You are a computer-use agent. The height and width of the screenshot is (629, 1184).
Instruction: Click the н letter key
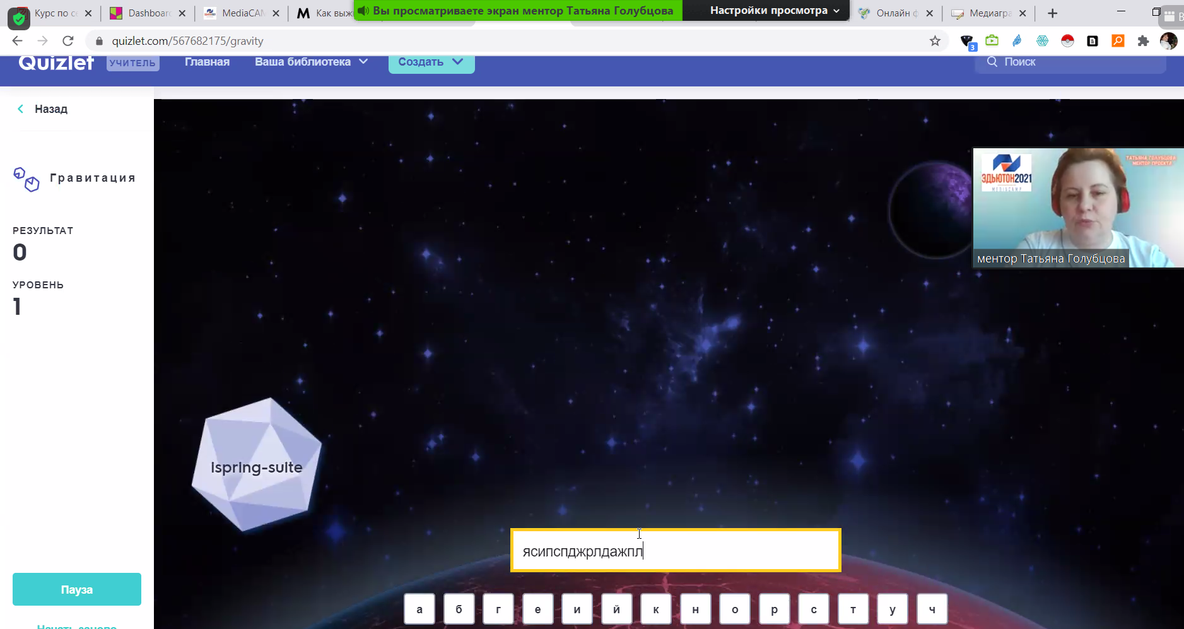coord(695,609)
